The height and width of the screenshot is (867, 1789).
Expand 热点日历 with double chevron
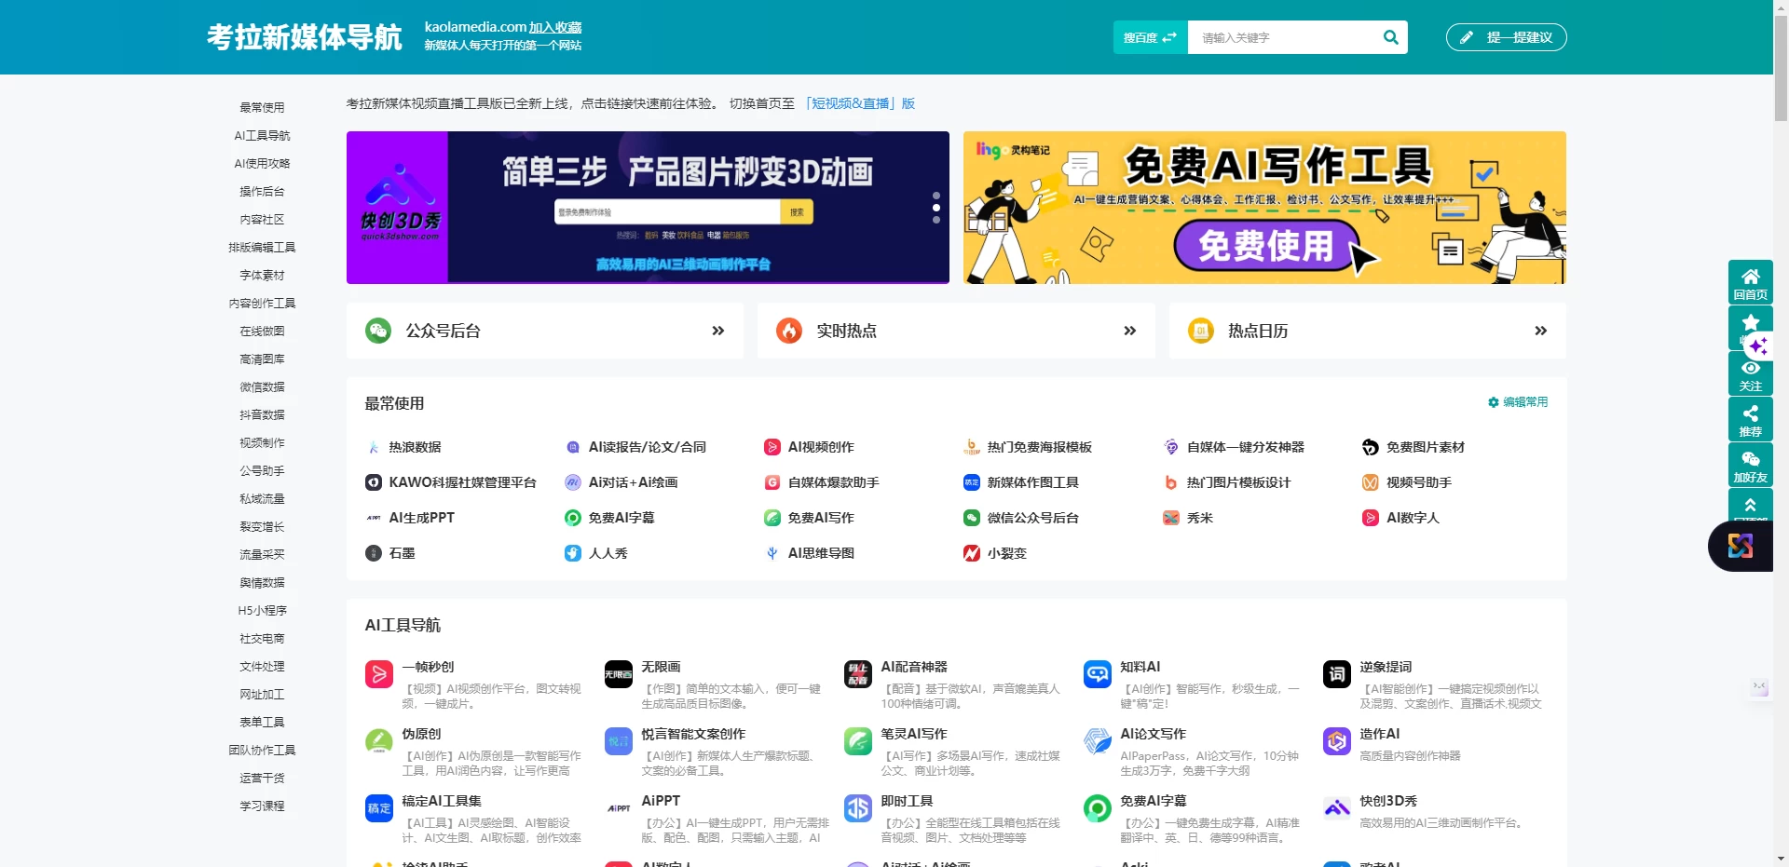tap(1540, 331)
